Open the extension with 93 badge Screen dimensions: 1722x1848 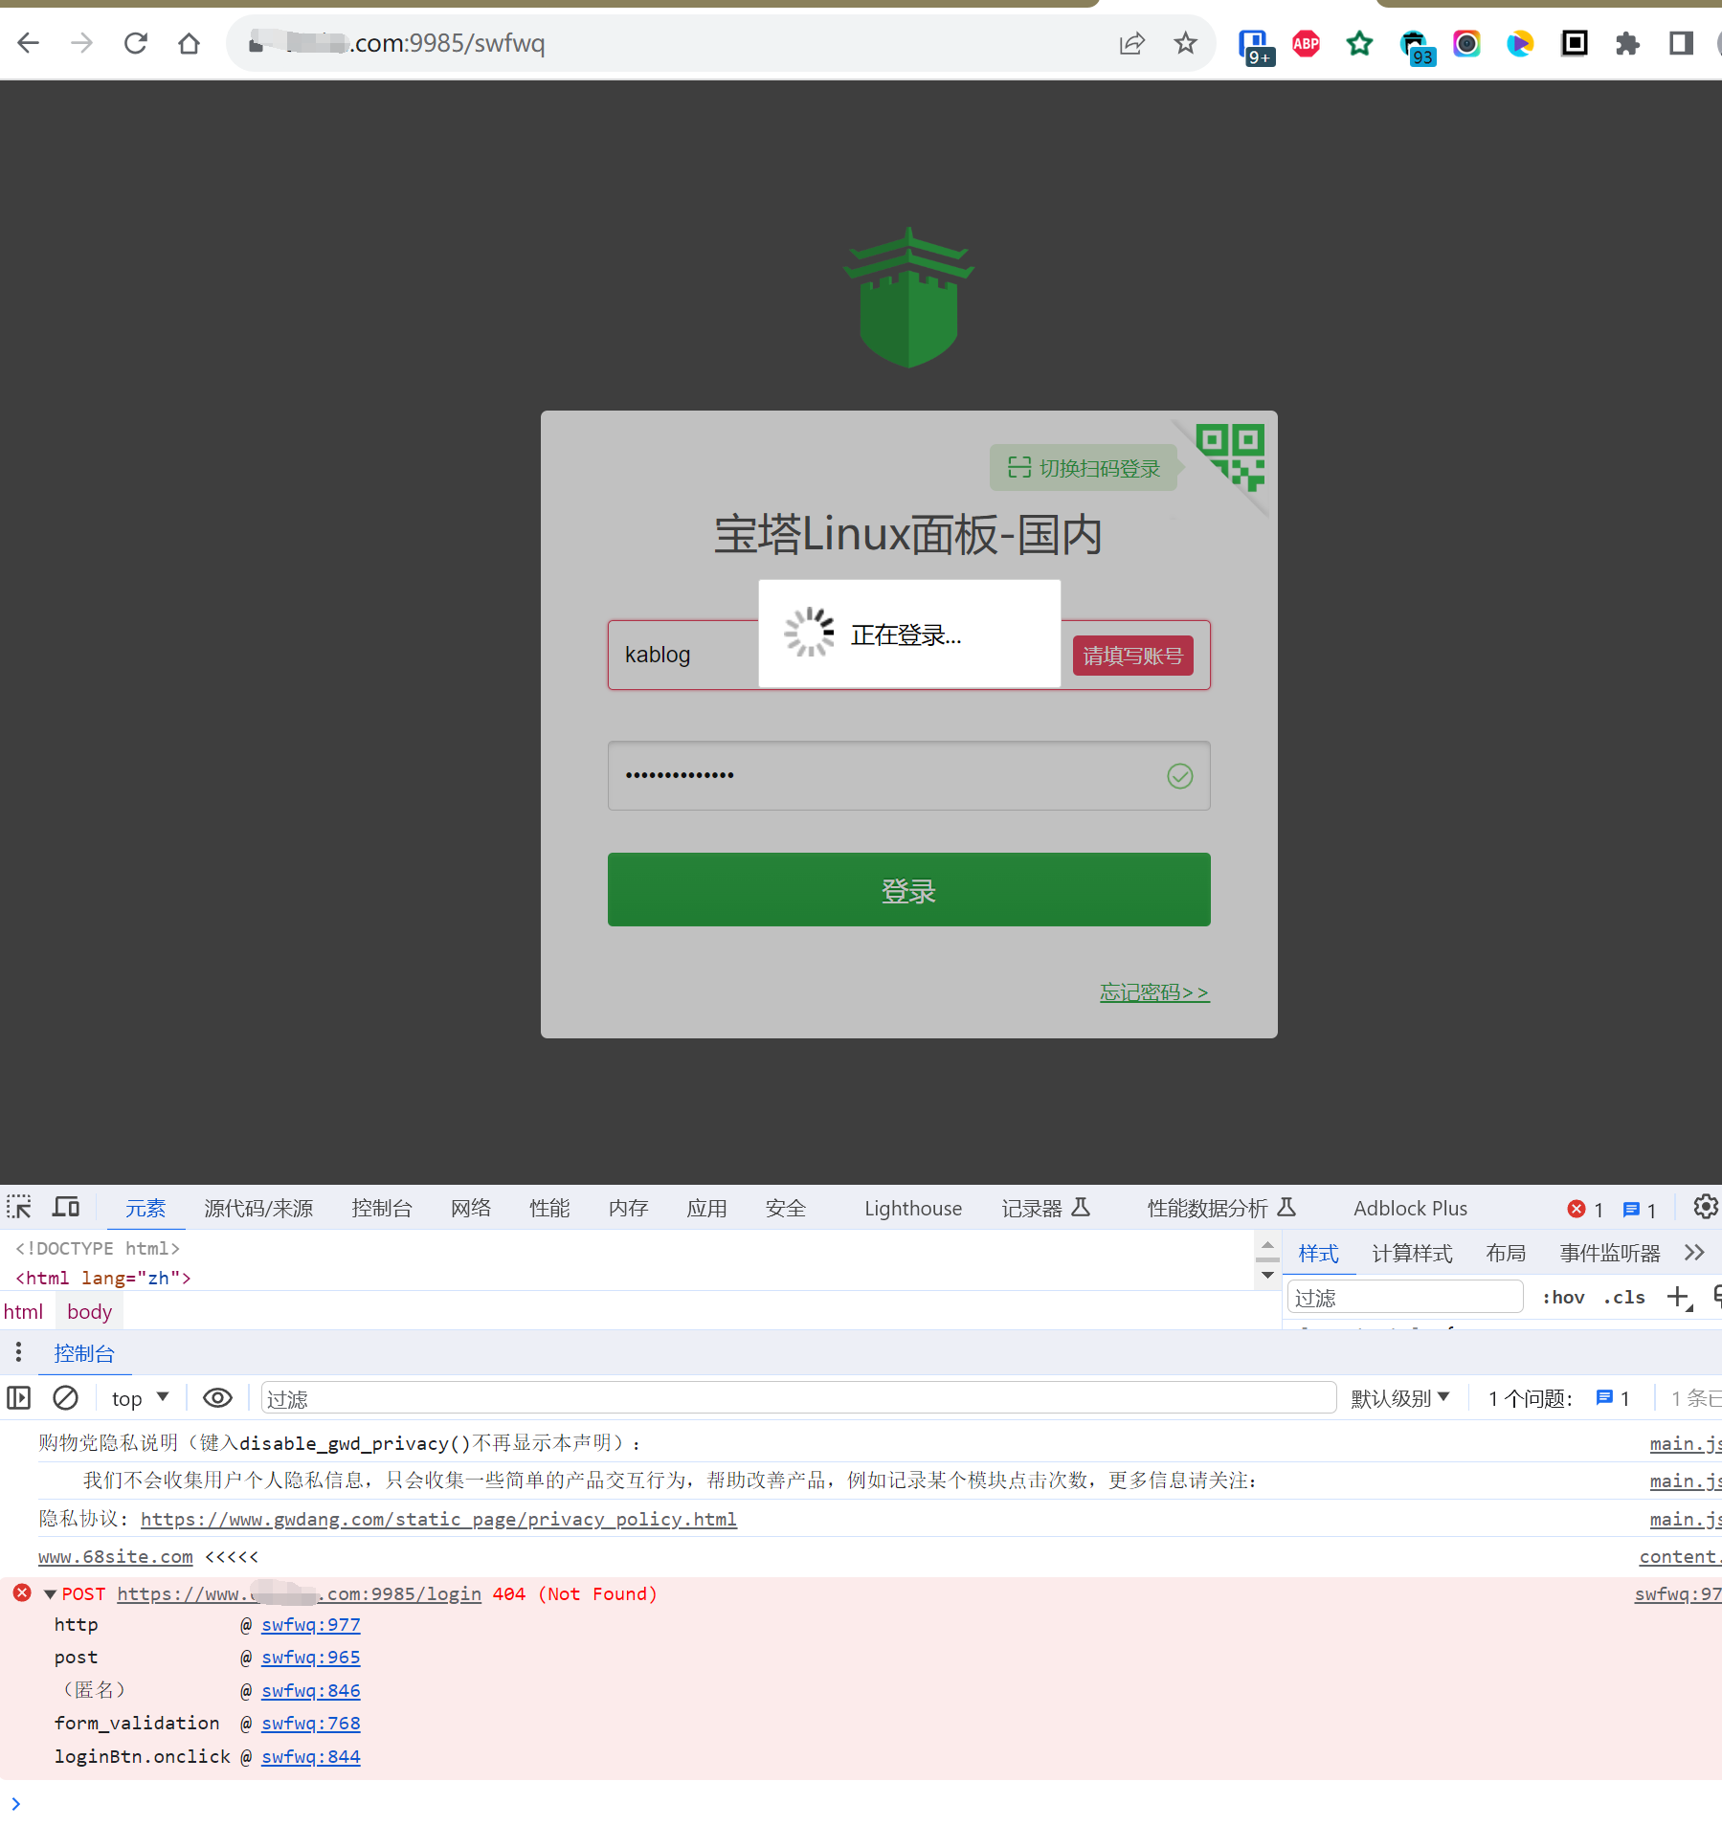point(1416,46)
